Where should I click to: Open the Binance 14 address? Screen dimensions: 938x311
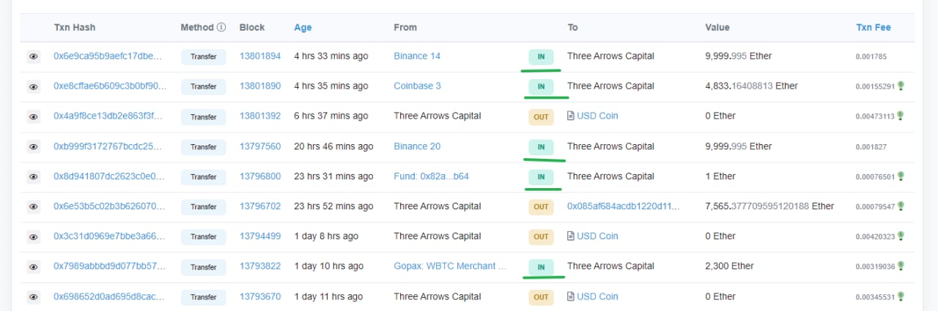(x=417, y=56)
